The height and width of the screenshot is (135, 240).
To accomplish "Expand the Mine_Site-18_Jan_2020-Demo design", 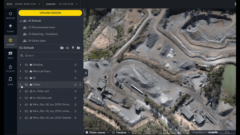I will tap(20, 105).
